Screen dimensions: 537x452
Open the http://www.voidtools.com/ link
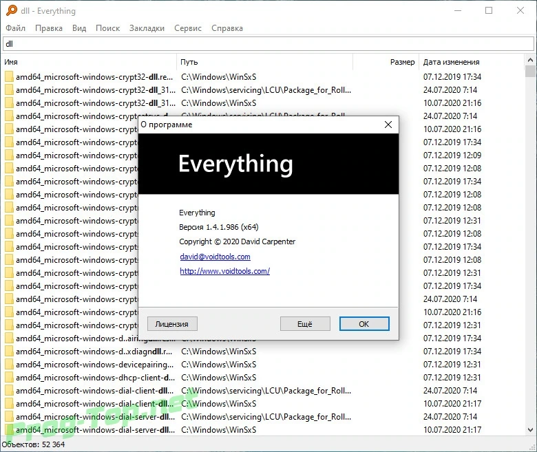coord(224,271)
